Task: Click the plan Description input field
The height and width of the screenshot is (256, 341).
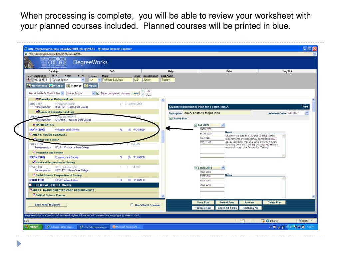Action: coord(216,113)
